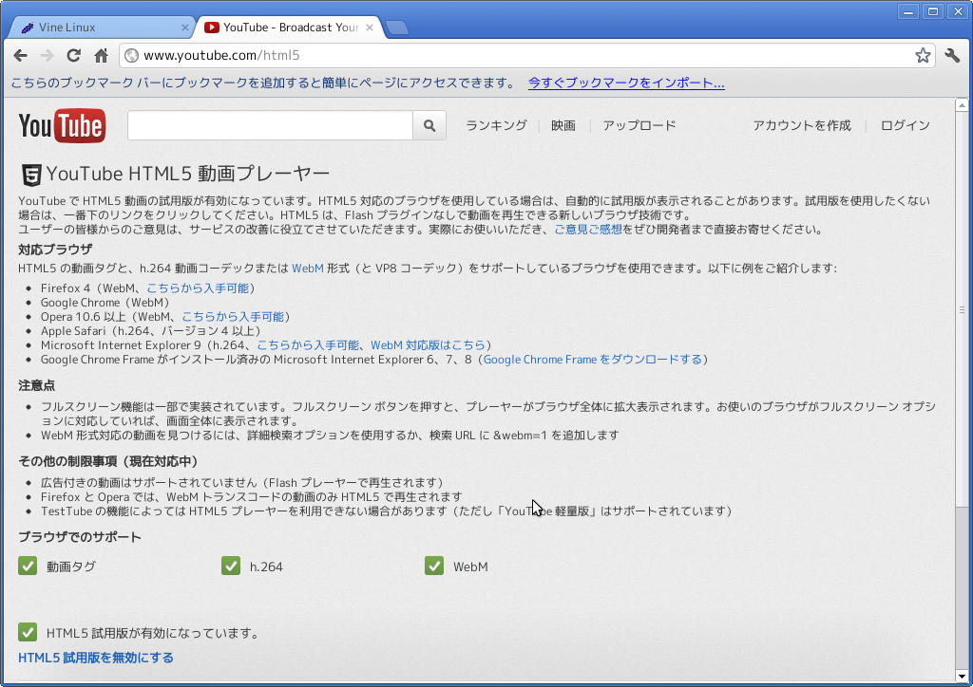973x687 pixels.
Task: Minimize the browser window
Action: [x=908, y=11]
